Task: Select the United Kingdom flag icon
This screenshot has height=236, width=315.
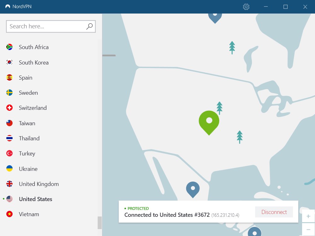Action: 9,184
